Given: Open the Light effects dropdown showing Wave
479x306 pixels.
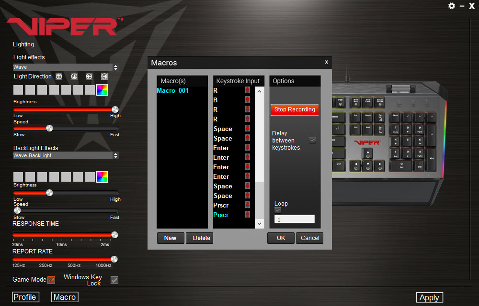Looking at the screenshot, I should 65,67.
